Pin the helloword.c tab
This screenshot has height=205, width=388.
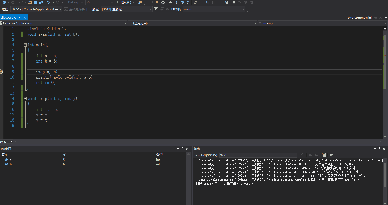pyautogui.click(x=20, y=18)
